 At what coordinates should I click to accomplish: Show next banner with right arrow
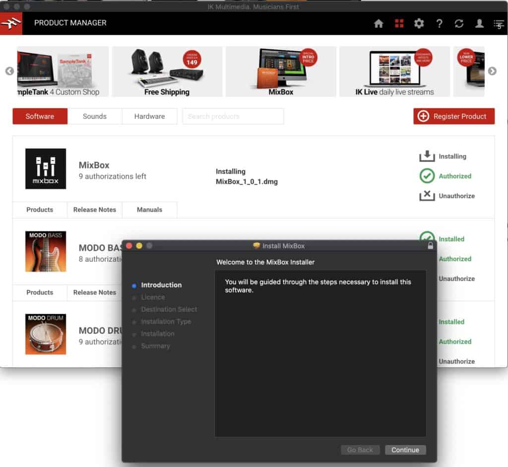[492, 71]
